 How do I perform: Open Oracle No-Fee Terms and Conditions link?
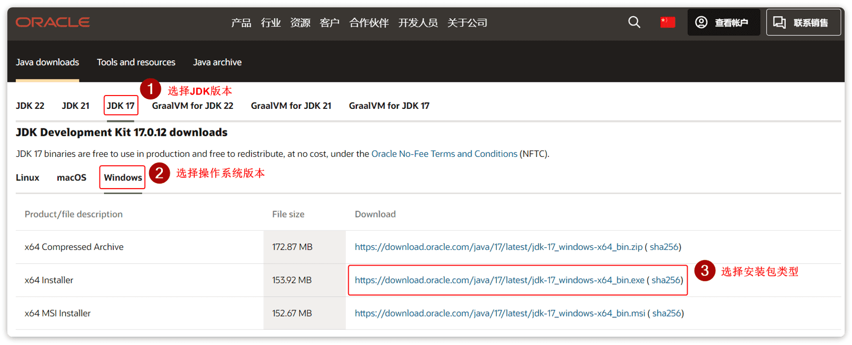tap(444, 154)
